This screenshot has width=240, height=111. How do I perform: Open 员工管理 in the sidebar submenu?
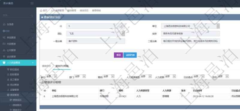coord(14,80)
